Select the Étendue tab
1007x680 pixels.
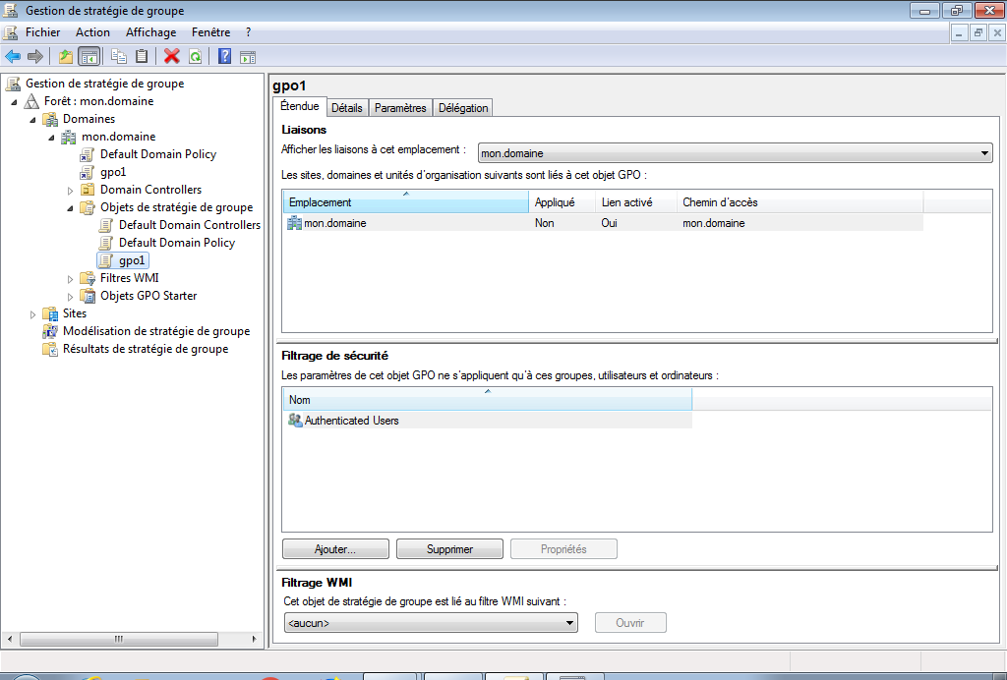299,106
